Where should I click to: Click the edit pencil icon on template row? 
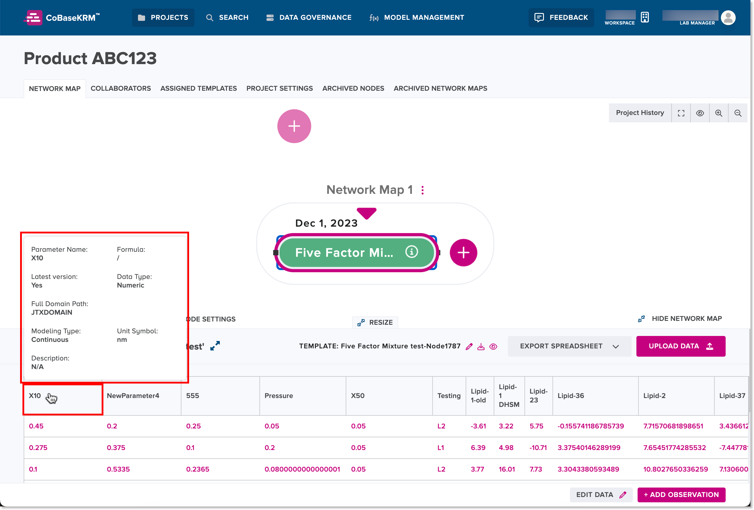click(x=469, y=346)
